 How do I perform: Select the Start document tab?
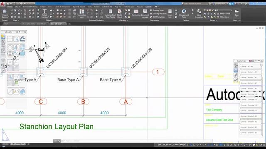pos(6,24)
